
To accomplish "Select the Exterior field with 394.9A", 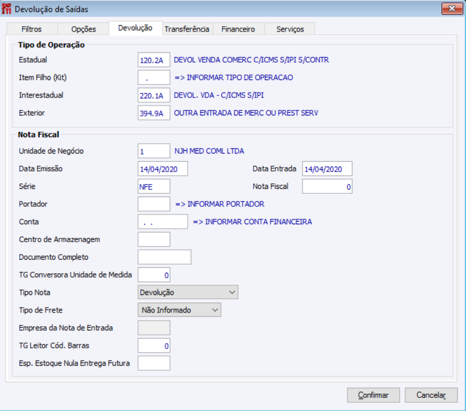I will coord(154,113).
